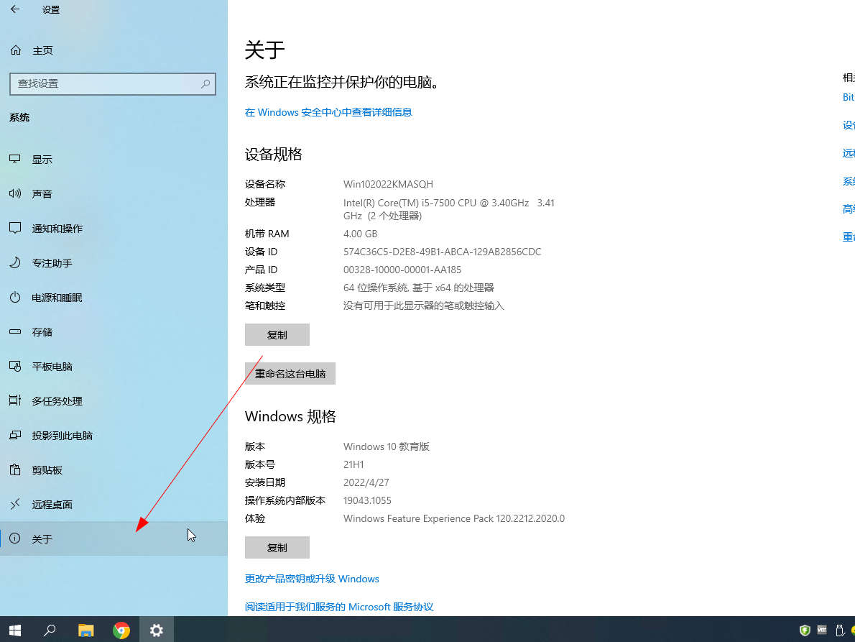
Task: Go back with the Settings back arrow
Action: (15, 9)
